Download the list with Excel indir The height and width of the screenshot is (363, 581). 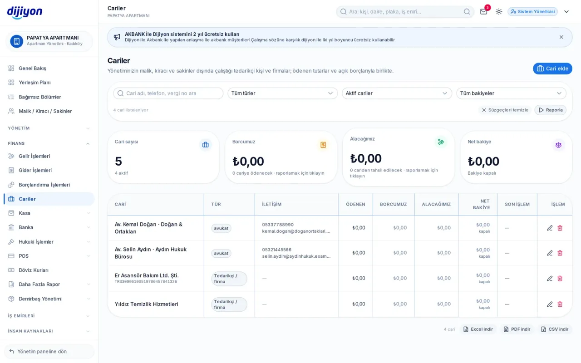(x=478, y=329)
